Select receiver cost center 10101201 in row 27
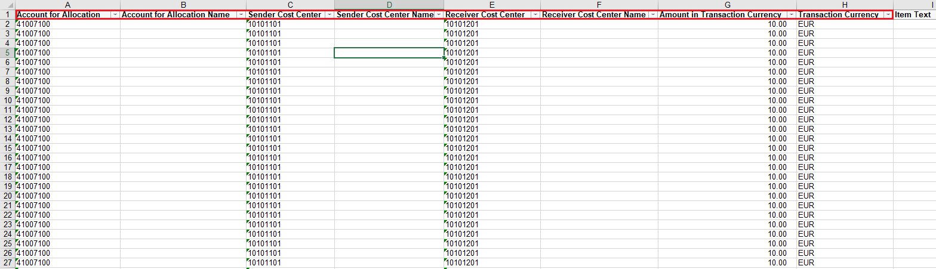Image resolution: width=936 pixels, height=269 pixels. [x=492, y=262]
